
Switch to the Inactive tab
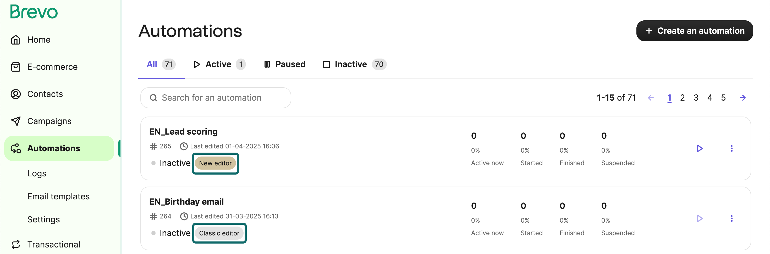pos(355,64)
